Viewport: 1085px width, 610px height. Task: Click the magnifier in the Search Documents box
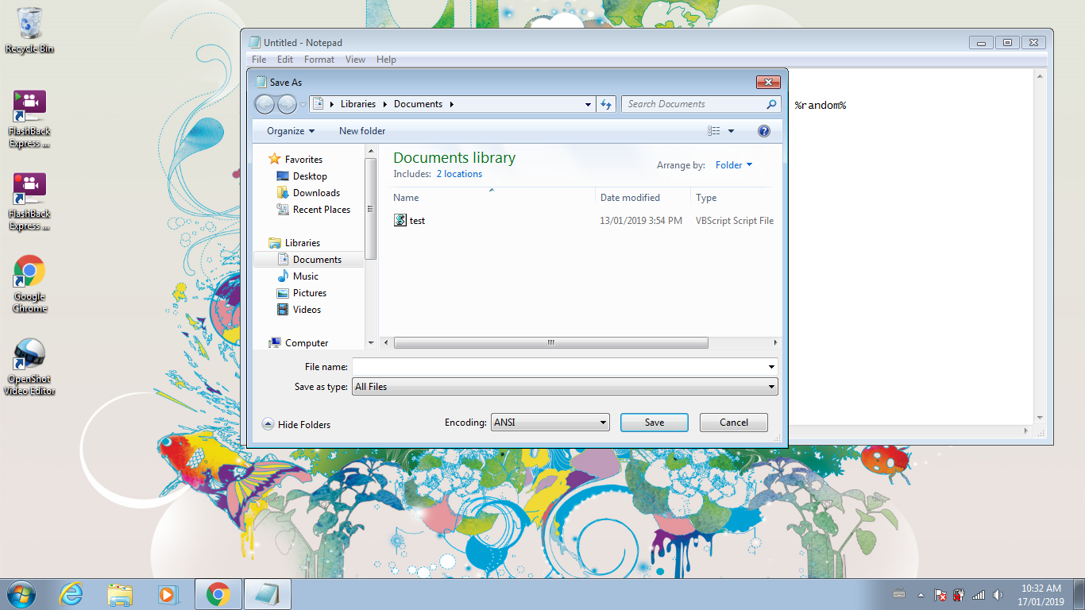770,104
